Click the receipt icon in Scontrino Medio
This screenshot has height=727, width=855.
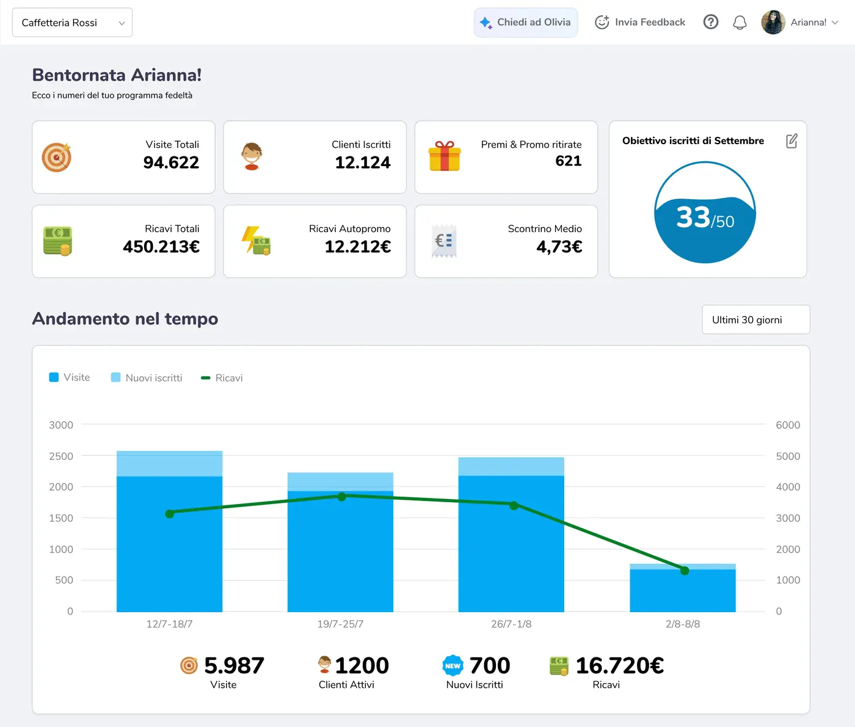[444, 241]
